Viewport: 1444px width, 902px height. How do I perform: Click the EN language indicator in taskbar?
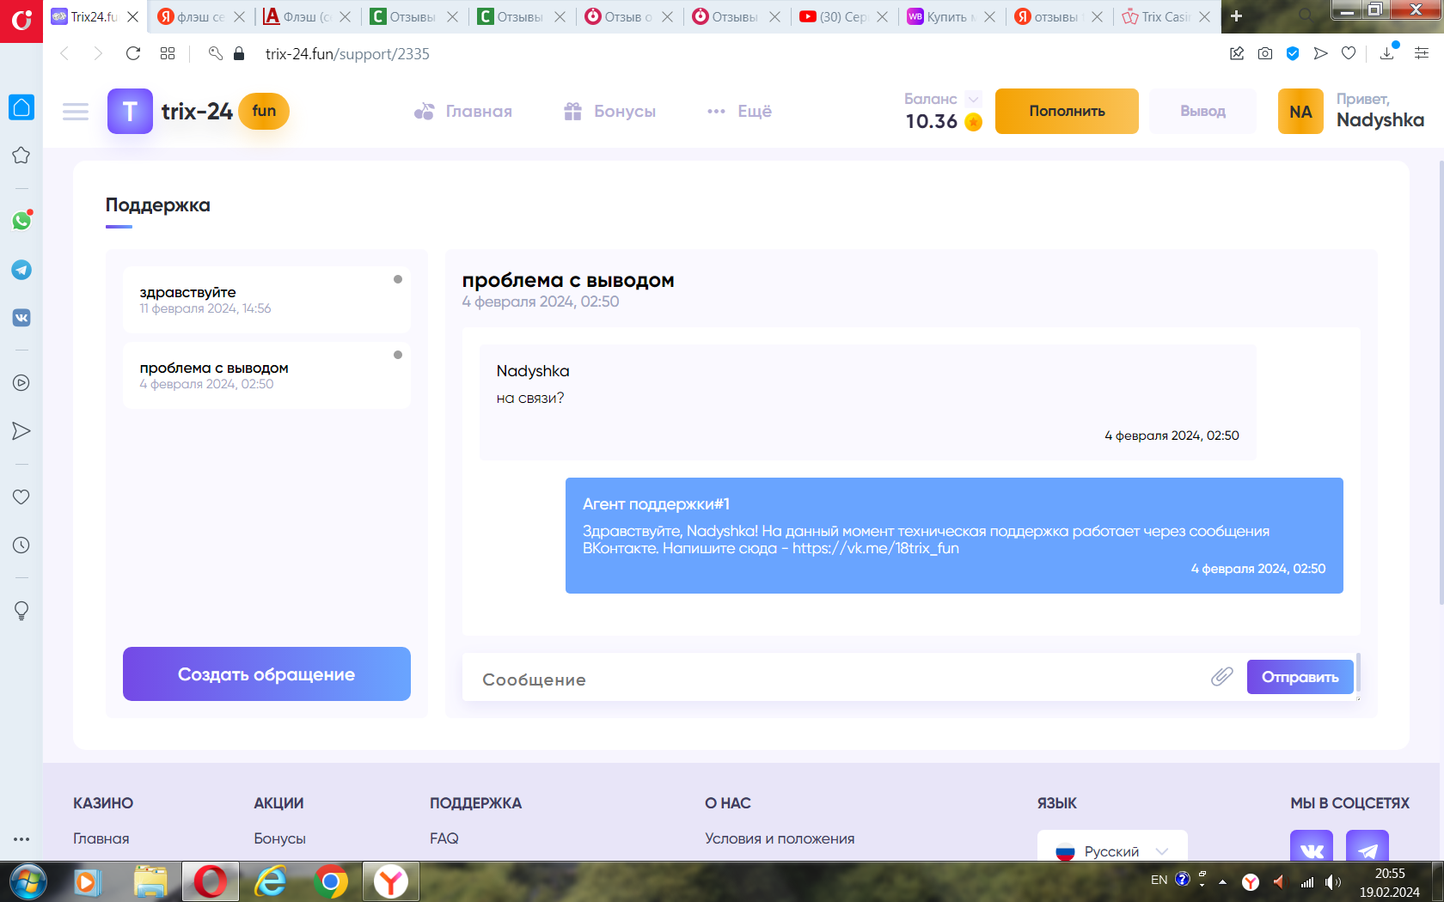pos(1159,880)
